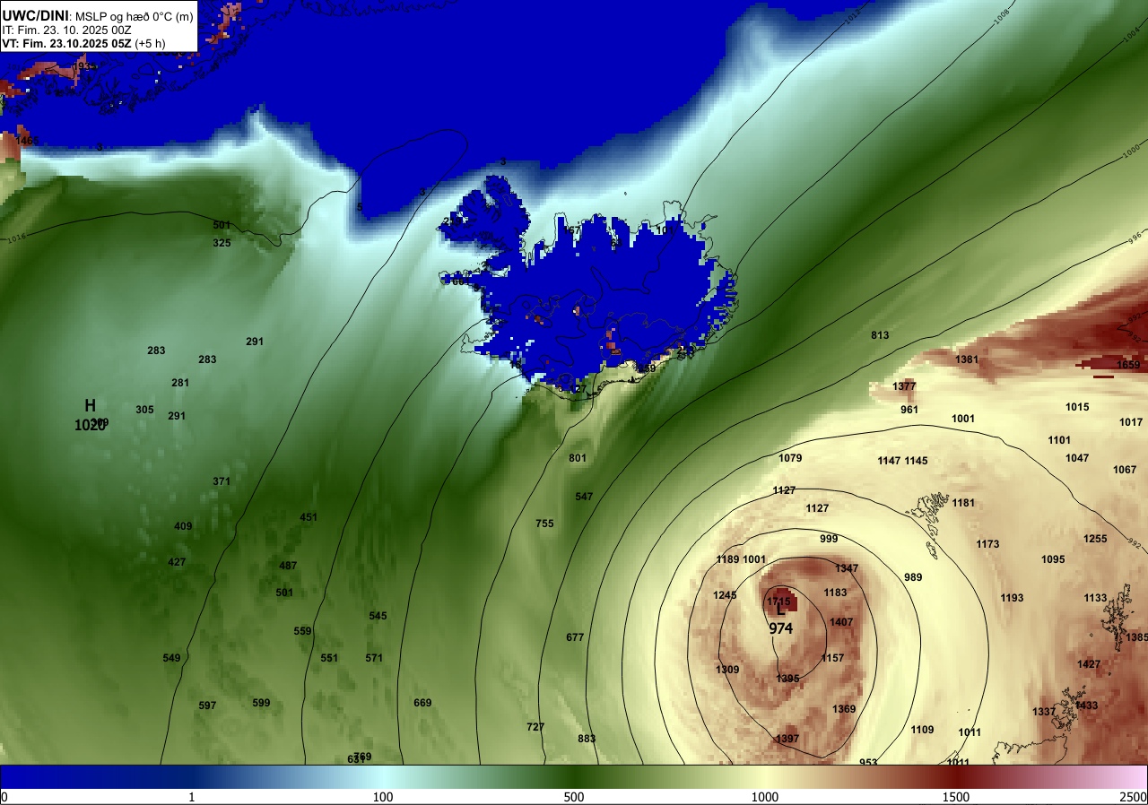Pick the height value 1181
Image resolution: width=1148 pixels, height=805 pixels.
963,503
